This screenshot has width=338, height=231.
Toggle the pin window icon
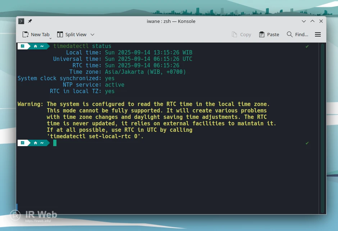point(30,21)
